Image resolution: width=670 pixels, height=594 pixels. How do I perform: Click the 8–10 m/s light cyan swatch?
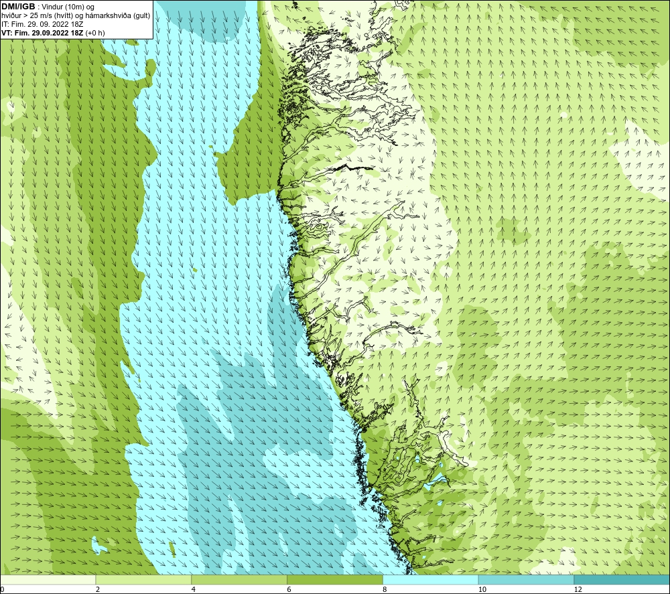point(431,579)
